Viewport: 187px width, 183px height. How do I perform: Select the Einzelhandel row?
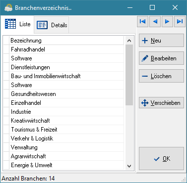tap(66, 103)
